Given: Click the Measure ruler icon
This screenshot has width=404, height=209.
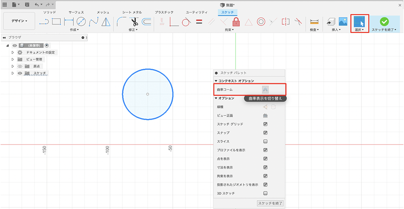Looking at the screenshot, I should 314,22.
